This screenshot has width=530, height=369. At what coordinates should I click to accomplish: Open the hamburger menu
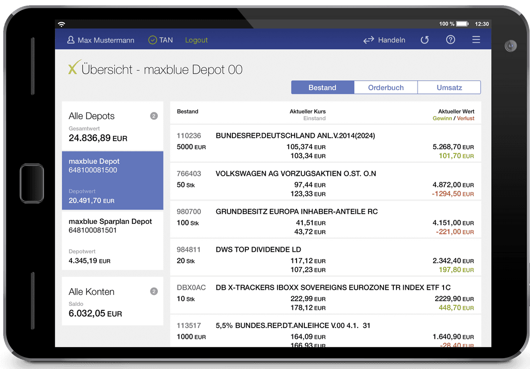(x=476, y=39)
